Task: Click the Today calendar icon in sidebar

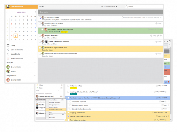Action: coord(8,45)
